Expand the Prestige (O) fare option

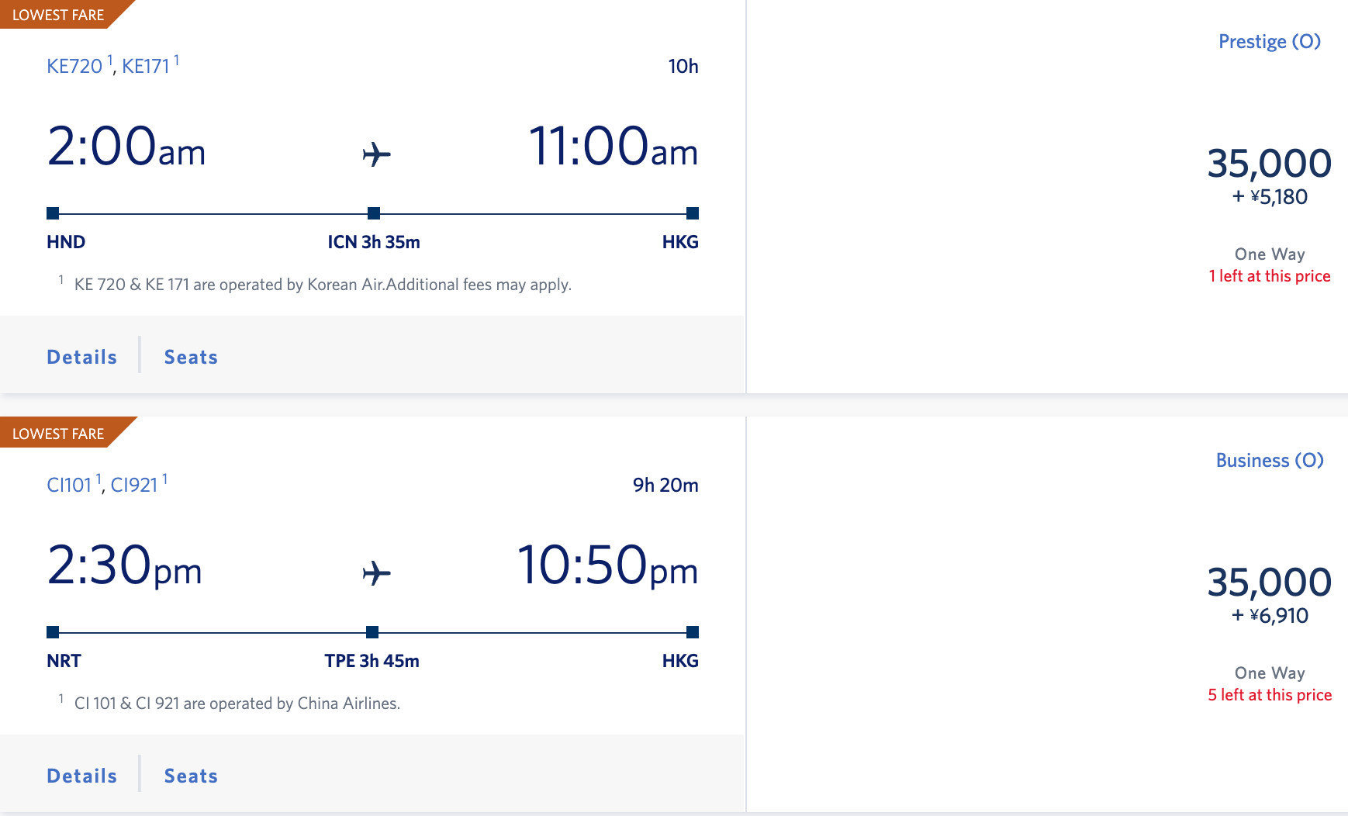(x=1268, y=42)
